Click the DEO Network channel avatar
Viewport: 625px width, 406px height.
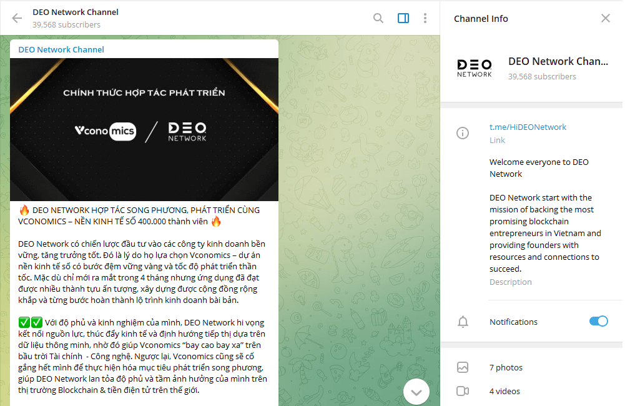point(474,68)
